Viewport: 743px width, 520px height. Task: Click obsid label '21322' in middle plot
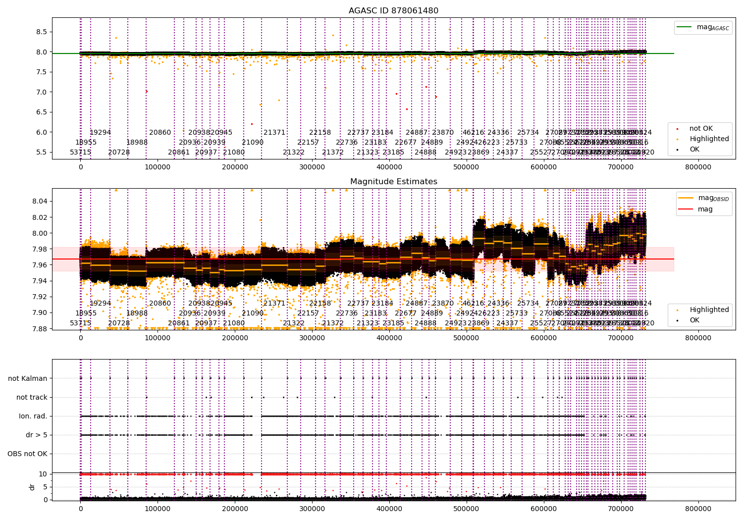coord(294,323)
